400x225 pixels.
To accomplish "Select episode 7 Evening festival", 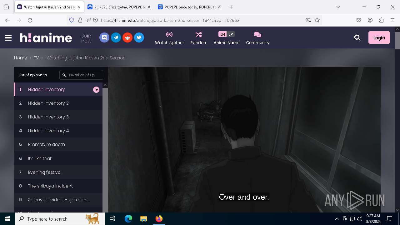I will (58, 172).
